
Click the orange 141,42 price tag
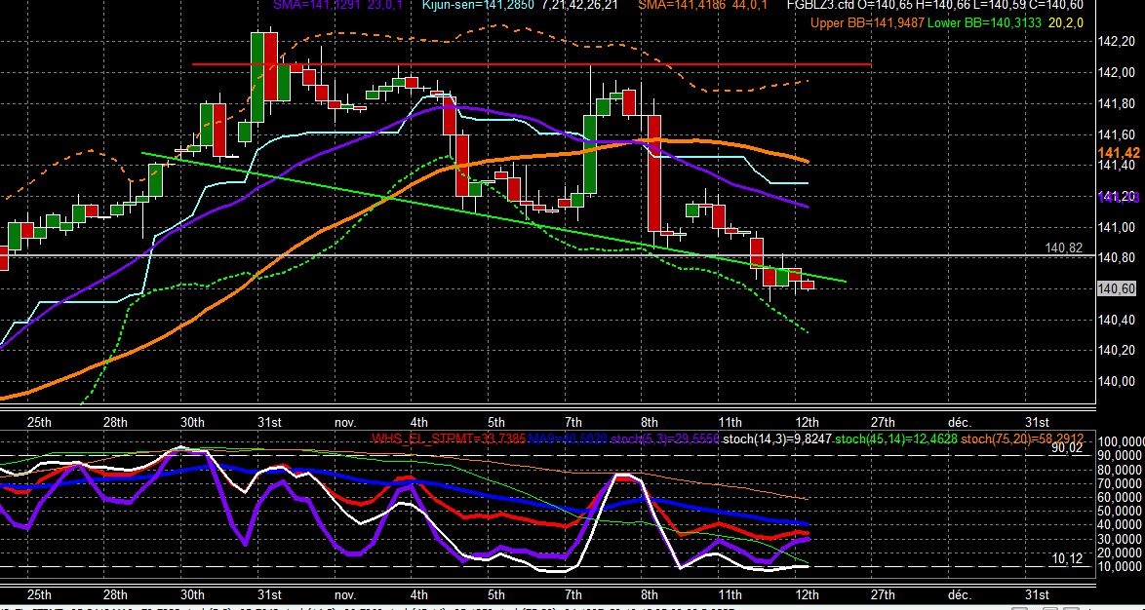(1118, 152)
